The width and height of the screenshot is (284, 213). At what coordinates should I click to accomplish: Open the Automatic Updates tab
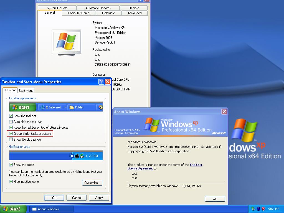(98, 8)
